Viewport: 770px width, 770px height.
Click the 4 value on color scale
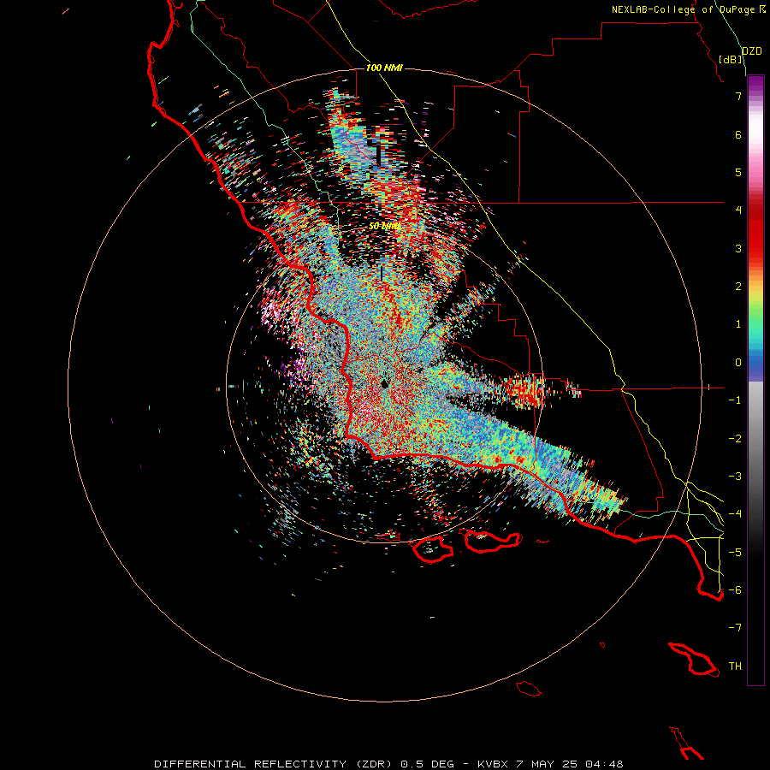pyautogui.click(x=738, y=210)
